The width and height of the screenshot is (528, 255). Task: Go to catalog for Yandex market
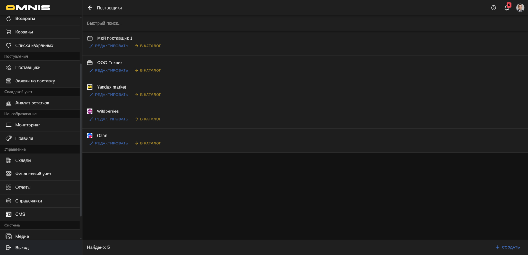[148, 95]
